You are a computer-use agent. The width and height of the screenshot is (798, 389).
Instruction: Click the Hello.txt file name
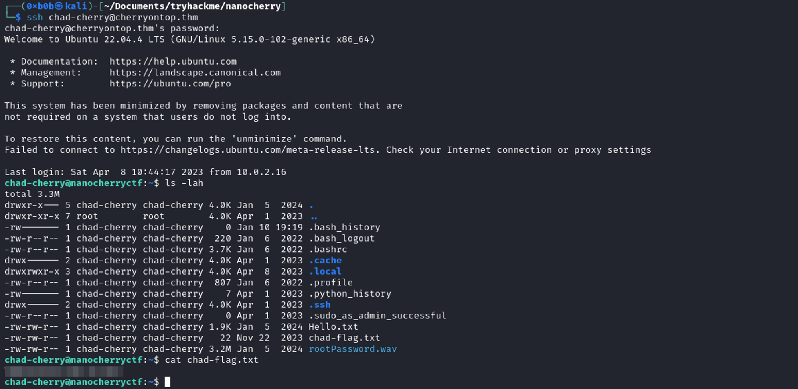click(x=333, y=327)
